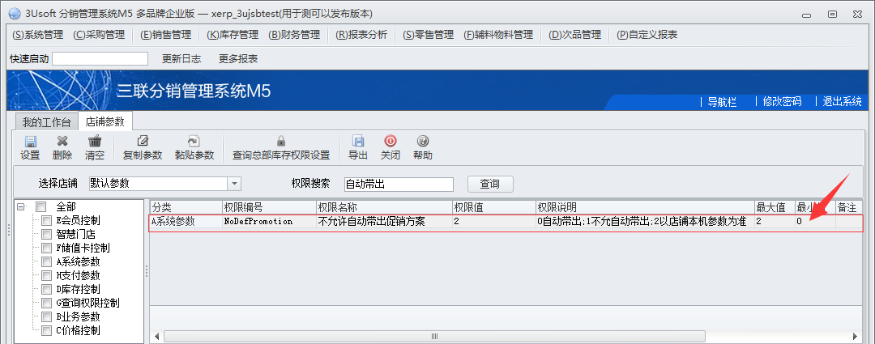Check the B业务参数 checkbox
The width and height of the screenshot is (875, 344).
point(47,316)
